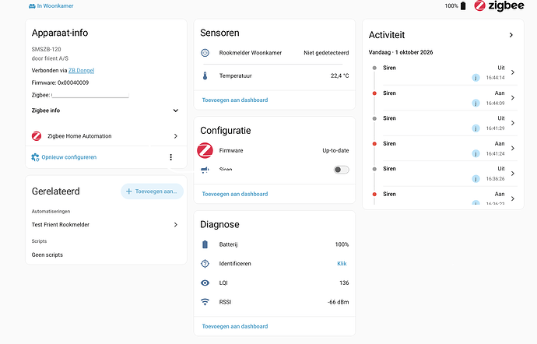
Task: Click the reconfigure gear icon
Action: (x=35, y=157)
